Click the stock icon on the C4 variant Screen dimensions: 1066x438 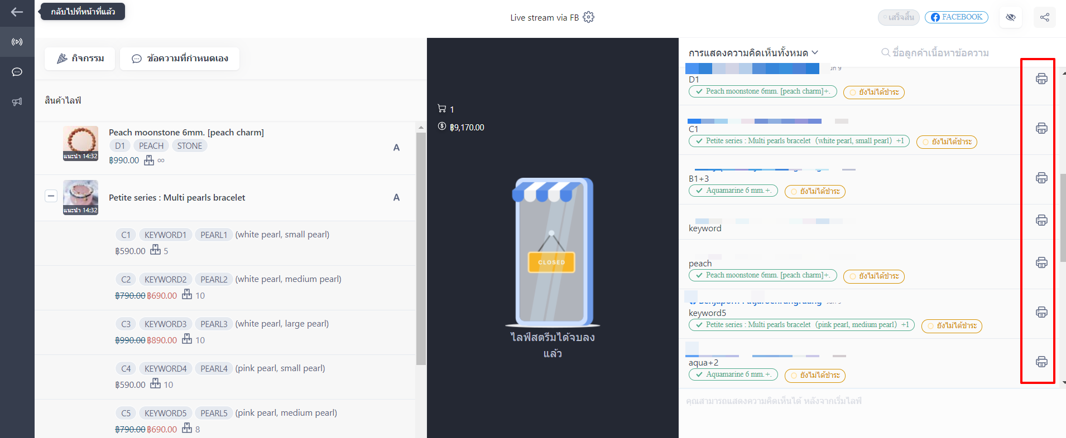pyautogui.click(x=155, y=383)
